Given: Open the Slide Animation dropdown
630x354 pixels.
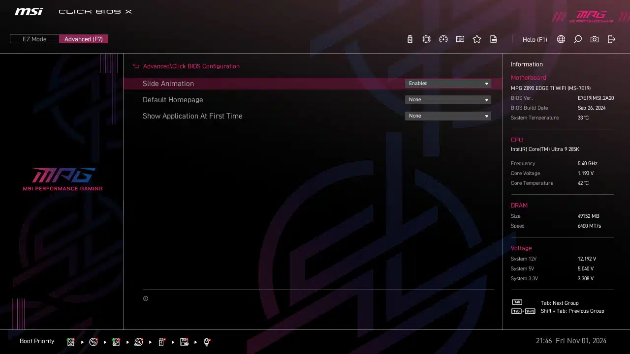Looking at the screenshot, I should (447, 84).
